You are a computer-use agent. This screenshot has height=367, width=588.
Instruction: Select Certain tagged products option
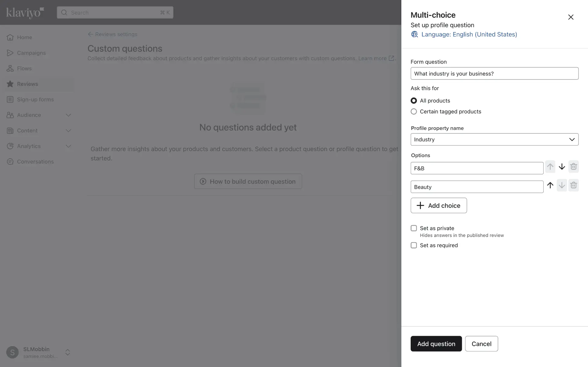point(414,112)
